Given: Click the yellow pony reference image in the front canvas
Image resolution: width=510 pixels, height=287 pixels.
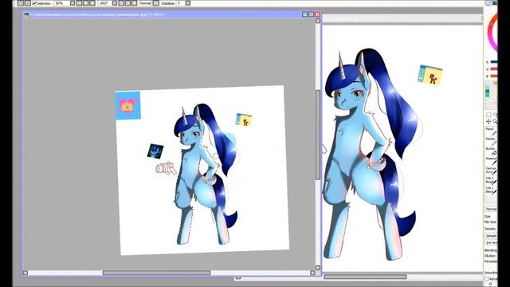Looking at the screenshot, I should click(x=244, y=120).
